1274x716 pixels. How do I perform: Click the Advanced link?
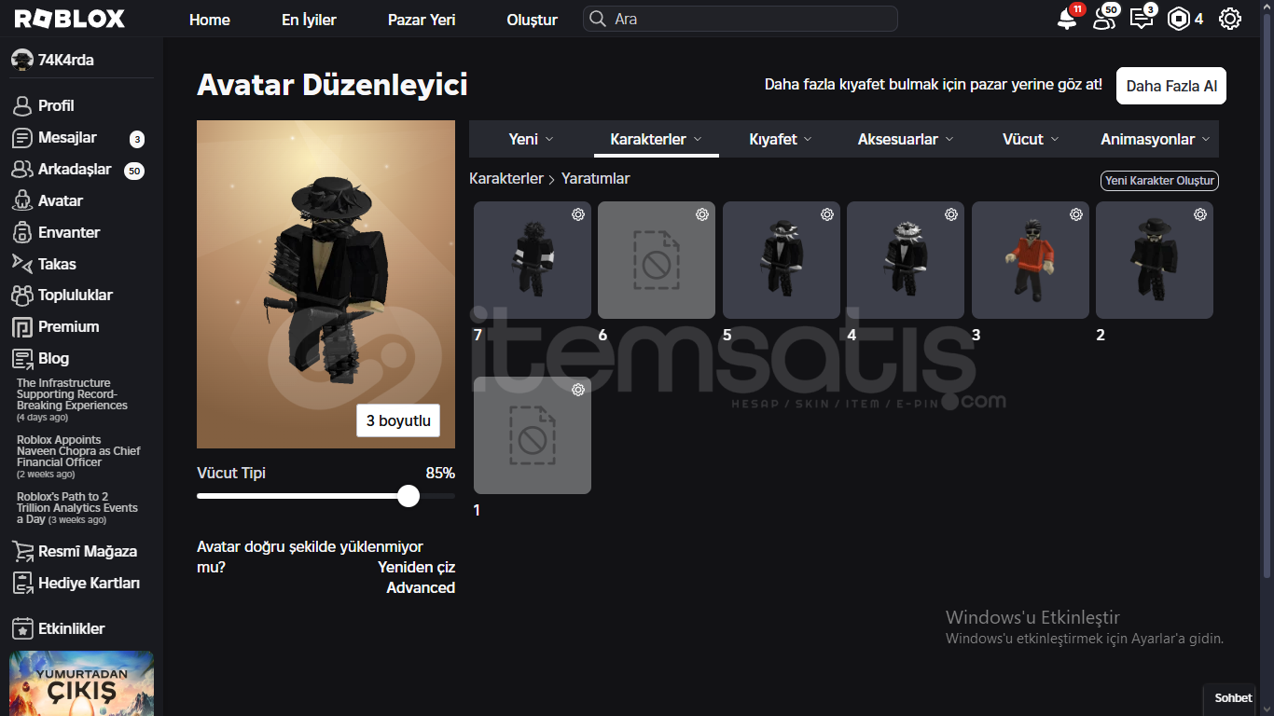point(421,587)
